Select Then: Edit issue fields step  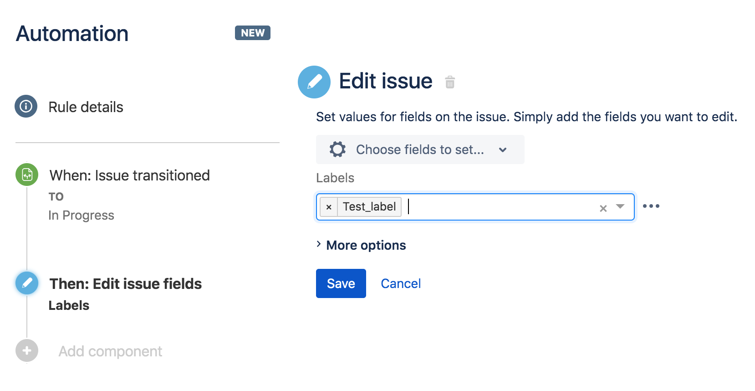(126, 284)
